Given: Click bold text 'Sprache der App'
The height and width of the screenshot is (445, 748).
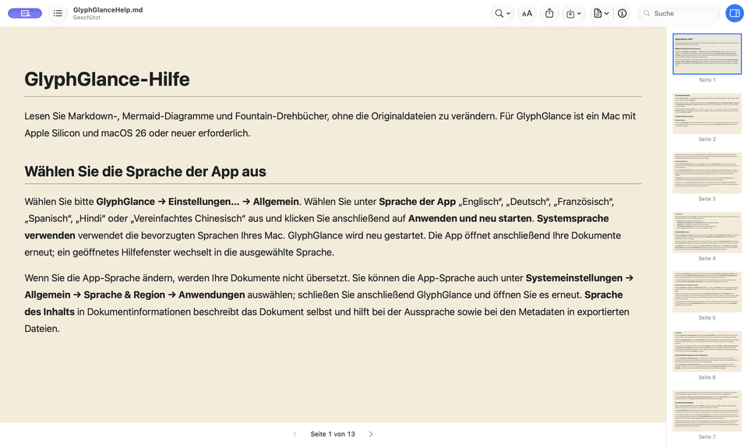Looking at the screenshot, I should click(x=418, y=202).
